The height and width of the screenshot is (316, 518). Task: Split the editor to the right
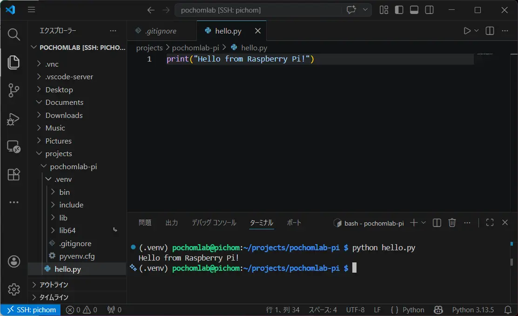click(x=490, y=31)
